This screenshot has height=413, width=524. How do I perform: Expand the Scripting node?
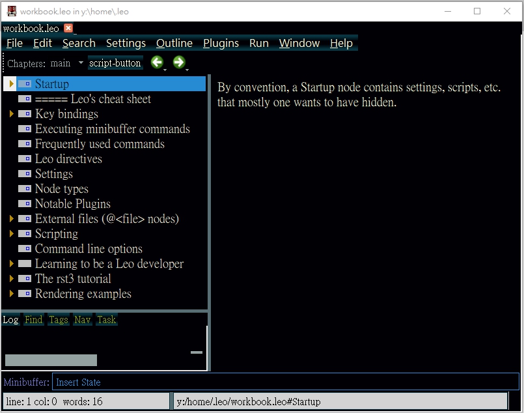click(x=11, y=233)
